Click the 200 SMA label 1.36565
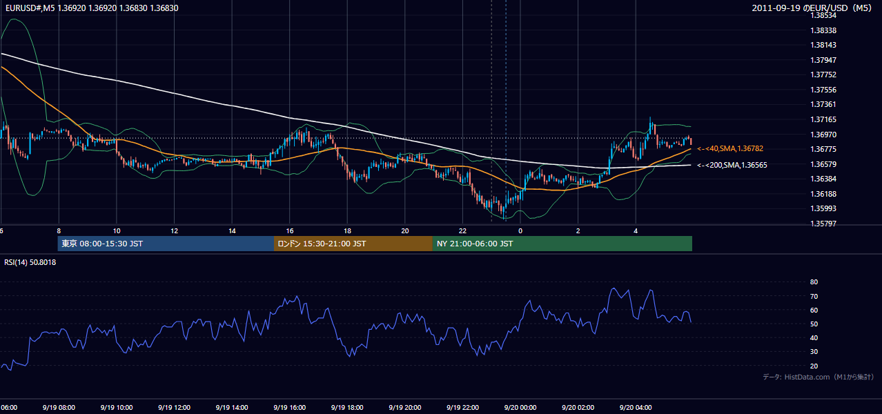The width and height of the screenshot is (882, 414). [732, 165]
